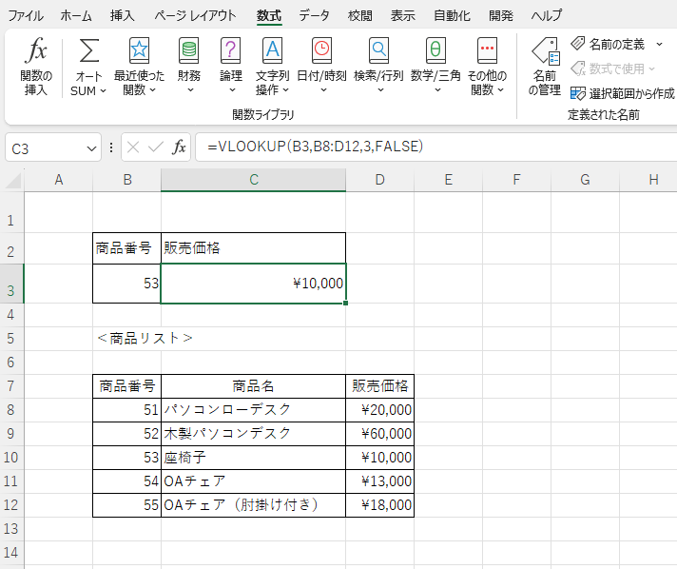677x569 pixels.
Task: Click 名前の定義 tag icon
Action: 578,44
